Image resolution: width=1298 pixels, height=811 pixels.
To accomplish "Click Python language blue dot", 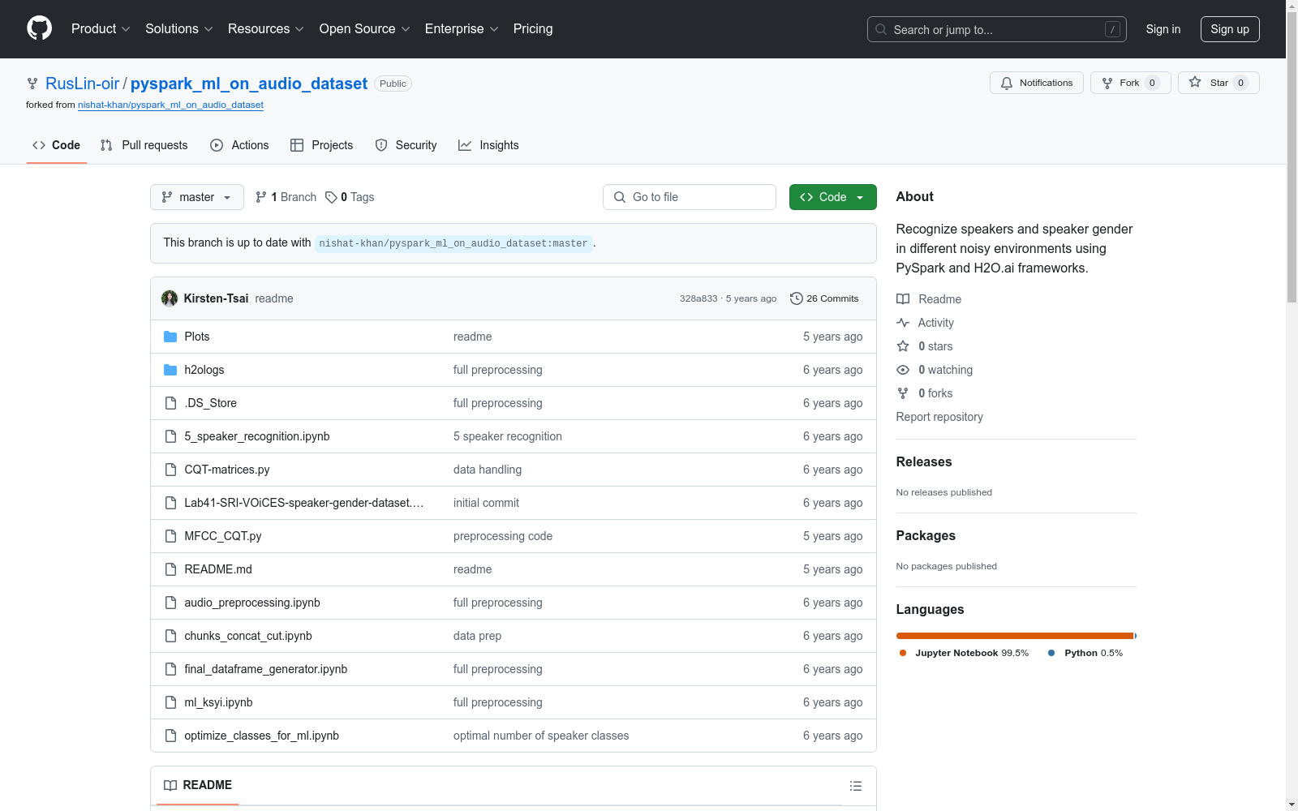I will (x=1052, y=653).
